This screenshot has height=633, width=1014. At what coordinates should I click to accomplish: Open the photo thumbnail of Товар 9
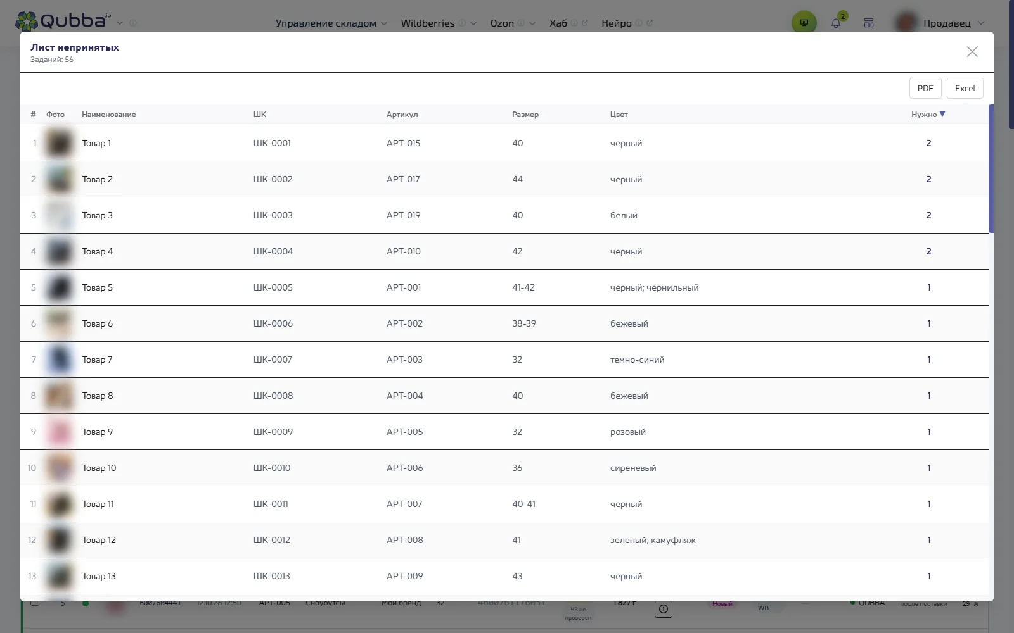tap(59, 432)
